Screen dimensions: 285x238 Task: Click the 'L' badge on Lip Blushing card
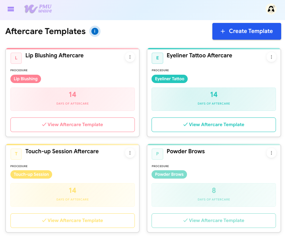(16, 58)
